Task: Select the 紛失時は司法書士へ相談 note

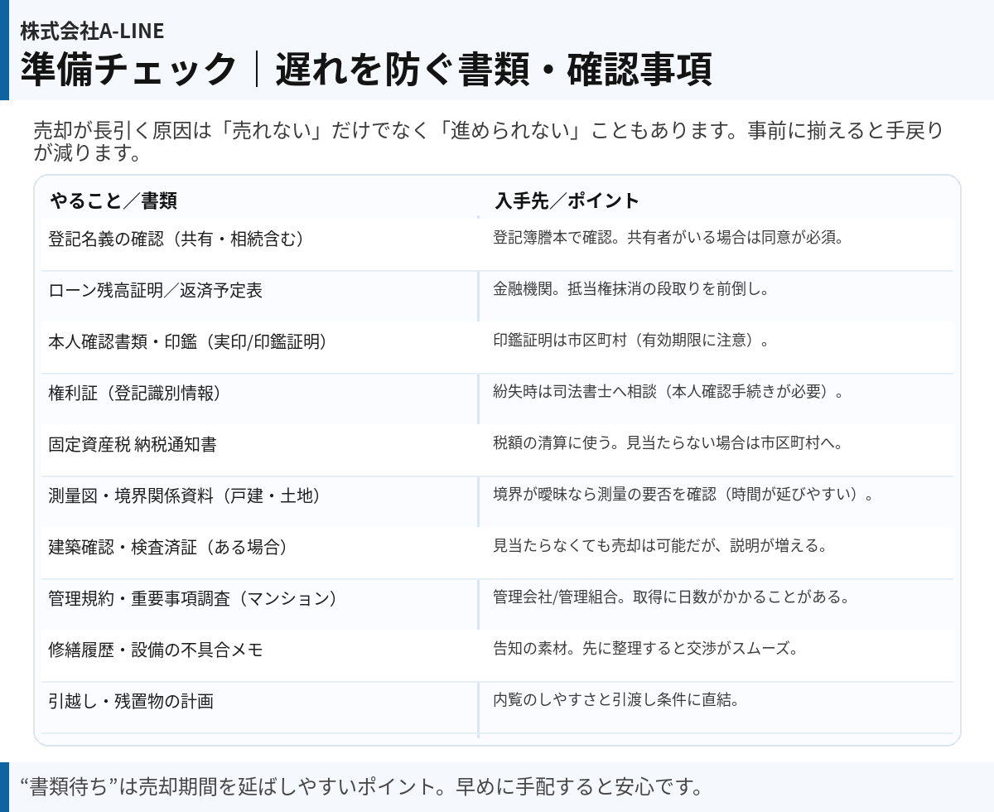Action: [x=668, y=393]
